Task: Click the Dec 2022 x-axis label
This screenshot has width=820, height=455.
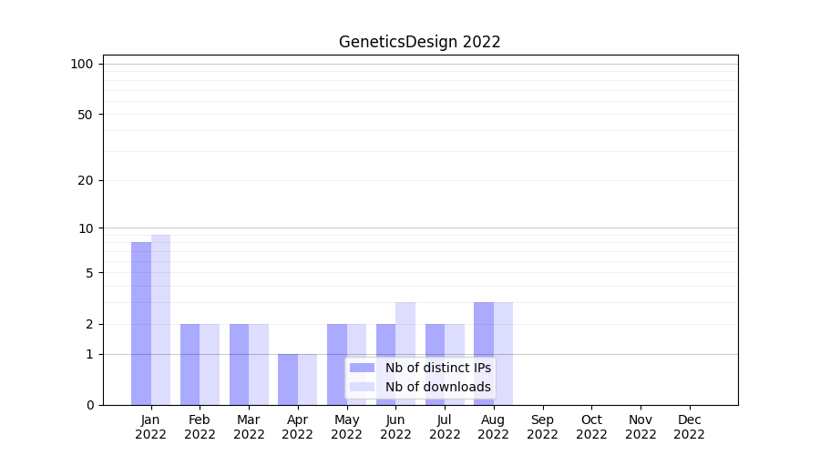Action: [689, 427]
